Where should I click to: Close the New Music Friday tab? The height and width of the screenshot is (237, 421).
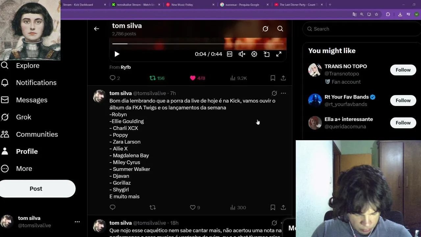(x=213, y=5)
